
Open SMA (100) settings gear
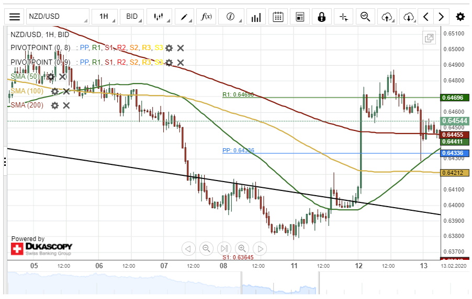point(55,91)
